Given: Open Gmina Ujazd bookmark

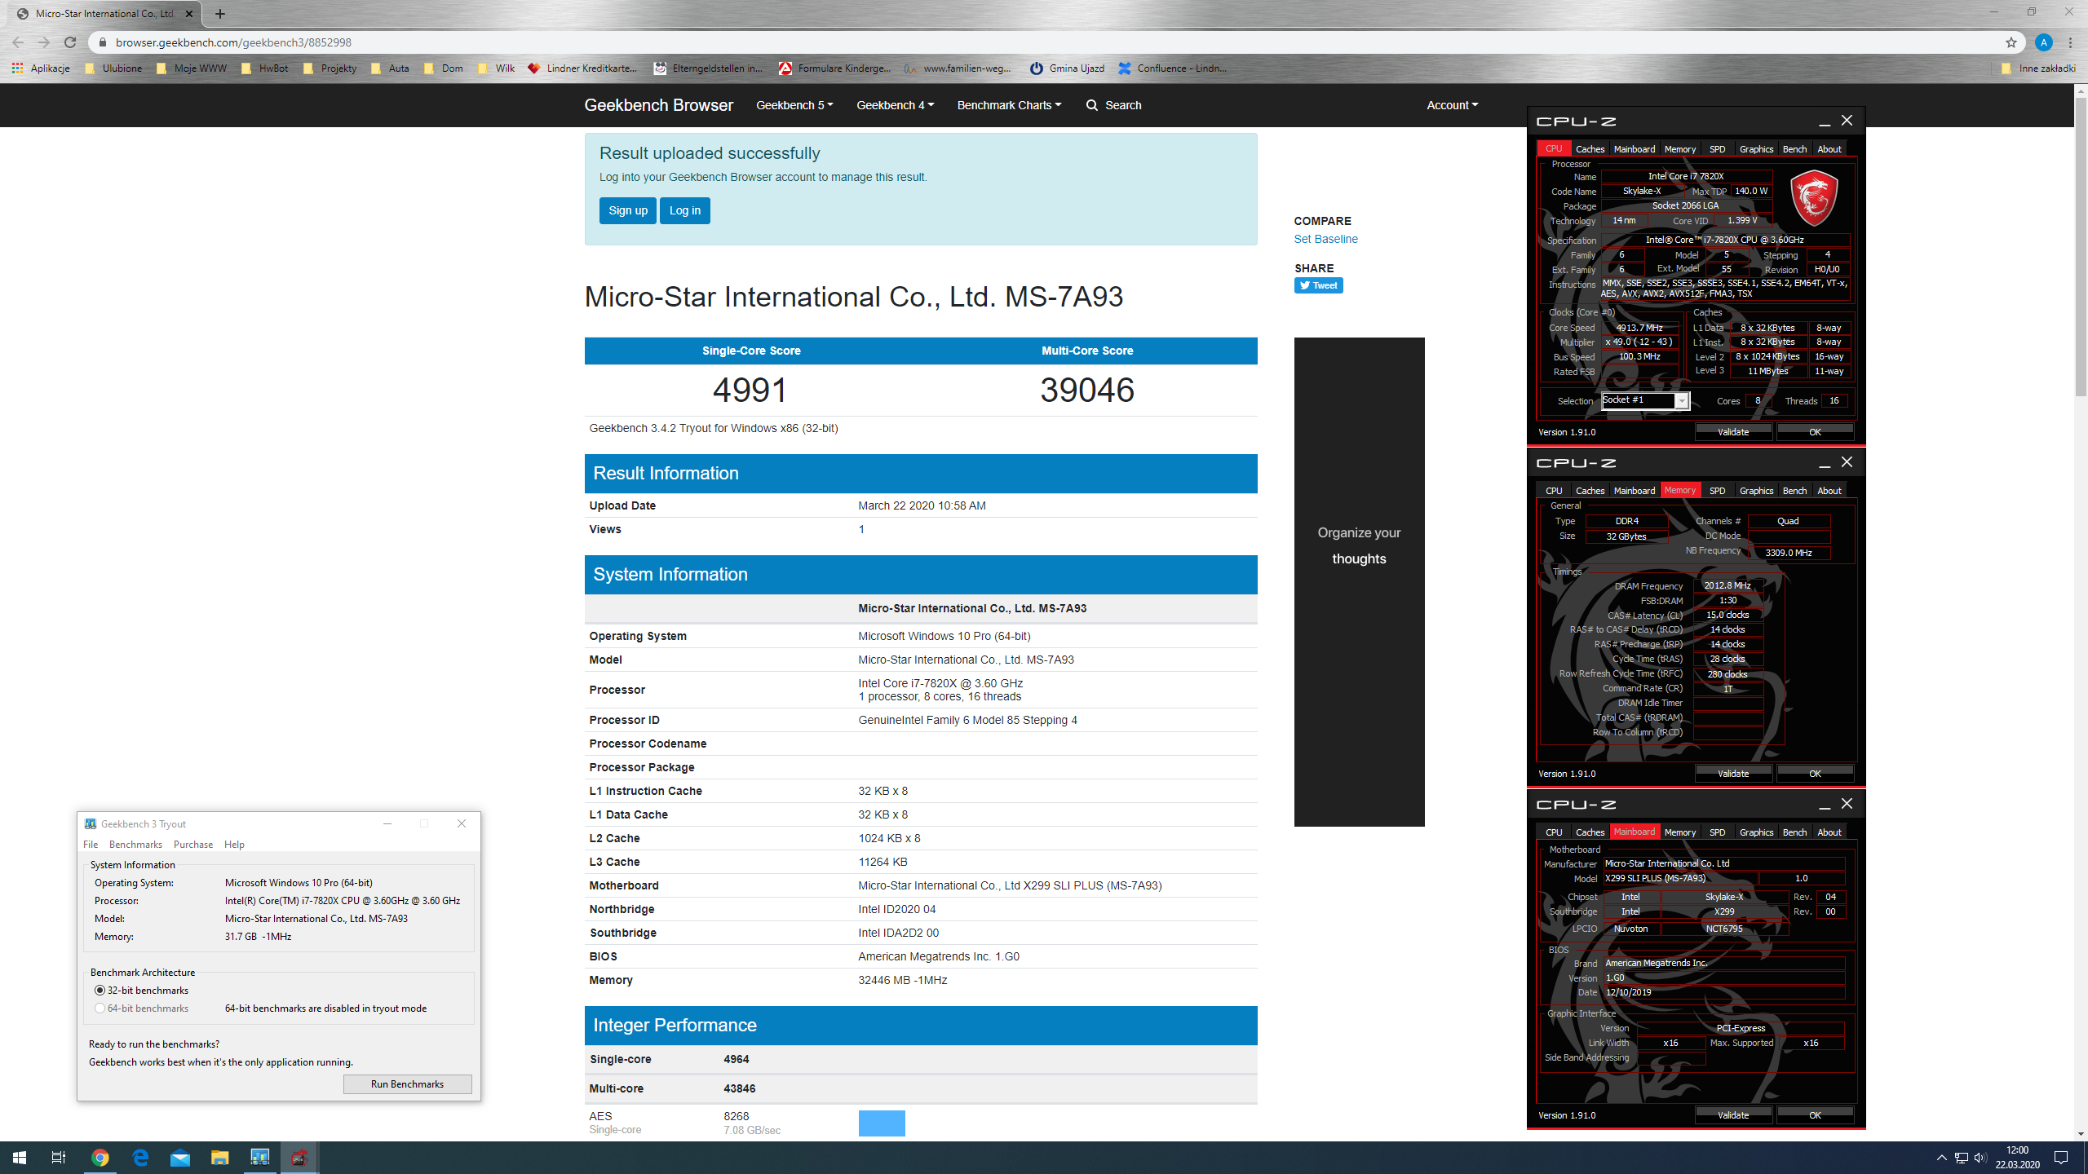Looking at the screenshot, I should [1067, 68].
